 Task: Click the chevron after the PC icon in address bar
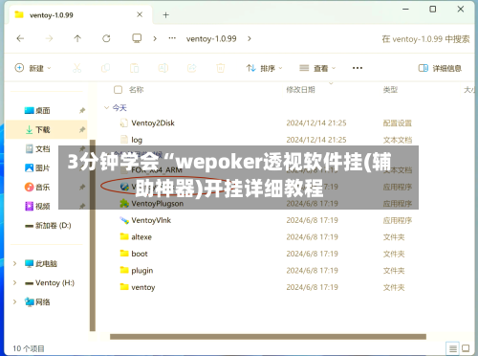click(155, 38)
